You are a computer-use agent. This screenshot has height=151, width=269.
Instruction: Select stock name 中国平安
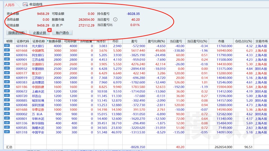point(38,132)
